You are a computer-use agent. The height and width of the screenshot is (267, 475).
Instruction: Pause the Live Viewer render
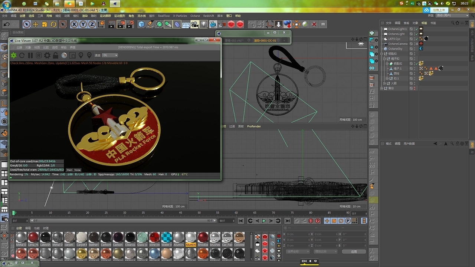coord(30,55)
